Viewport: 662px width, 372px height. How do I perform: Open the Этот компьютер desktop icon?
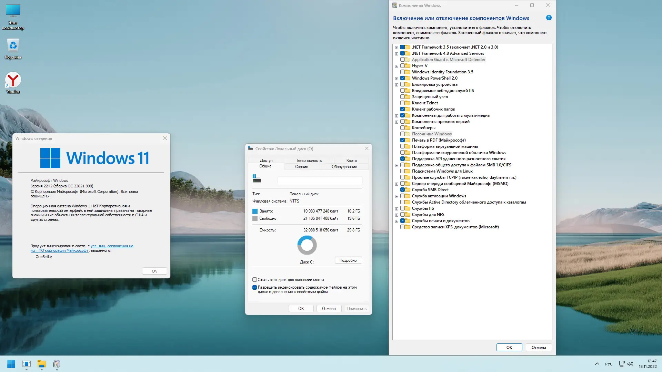coord(13,11)
